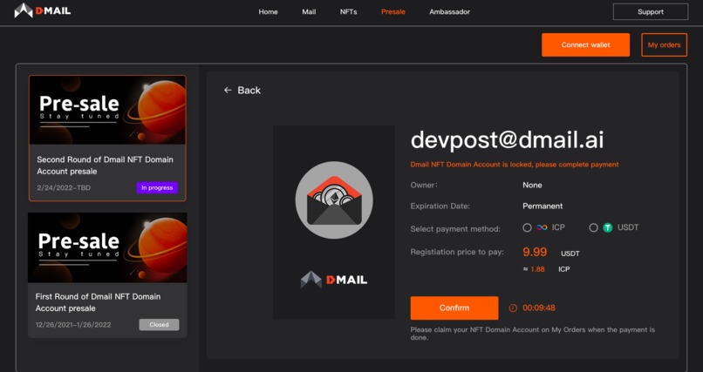Screen dimensions: 703x372
Task: Open the Presale tab
Action: (393, 12)
